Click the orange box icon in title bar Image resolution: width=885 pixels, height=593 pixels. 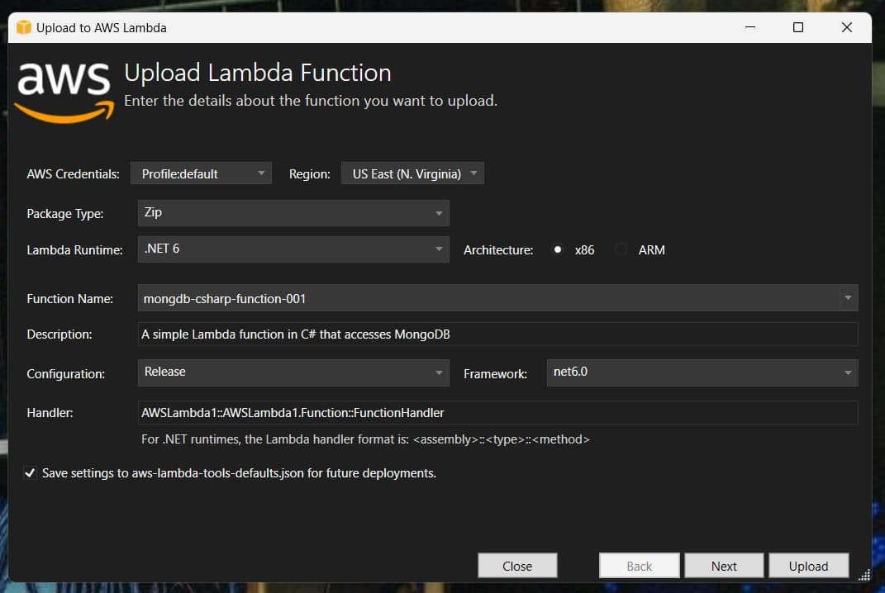(x=23, y=27)
